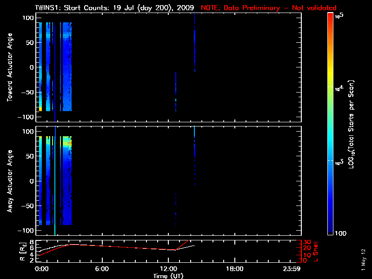
Task: Click the tall cyan vertical line in Away panel
Action: pos(55,186)
